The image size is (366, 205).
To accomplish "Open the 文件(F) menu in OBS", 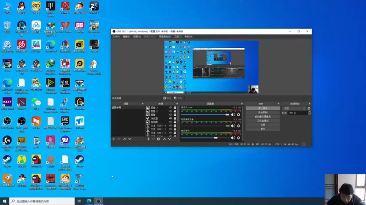I will point(116,36).
